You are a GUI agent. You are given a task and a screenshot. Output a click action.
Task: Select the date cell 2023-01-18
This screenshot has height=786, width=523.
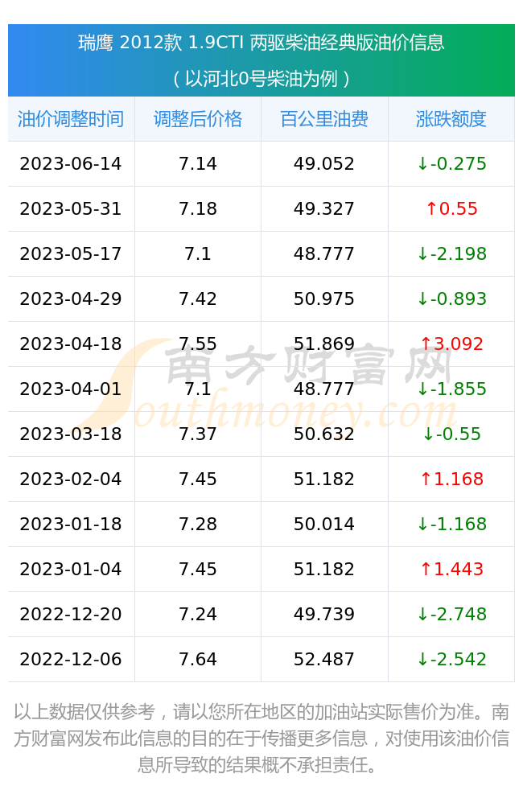click(x=71, y=525)
